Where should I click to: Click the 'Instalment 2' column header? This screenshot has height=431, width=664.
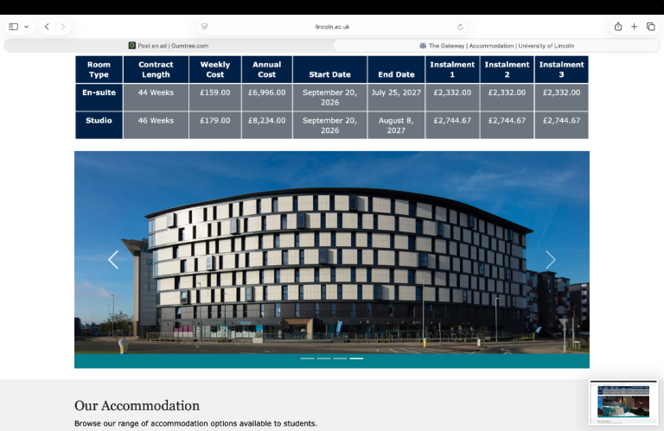click(x=507, y=69)
